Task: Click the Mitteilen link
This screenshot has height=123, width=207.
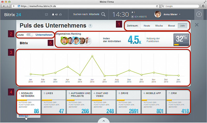Action: click(x=24, y=116)
